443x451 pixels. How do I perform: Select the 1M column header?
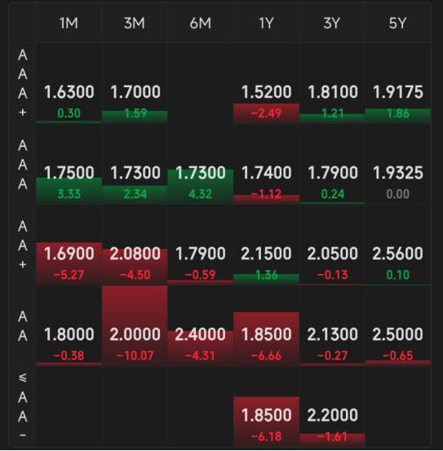click(x=69, y=23)
